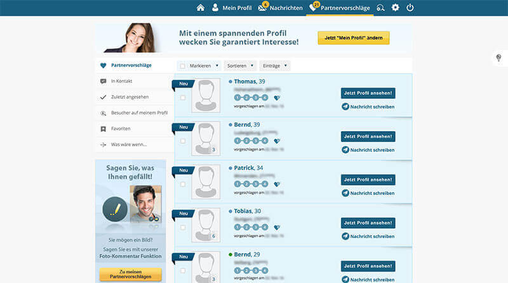Click the Favoriten bookmark icon

pyautogui.click(x=104, y=129)
